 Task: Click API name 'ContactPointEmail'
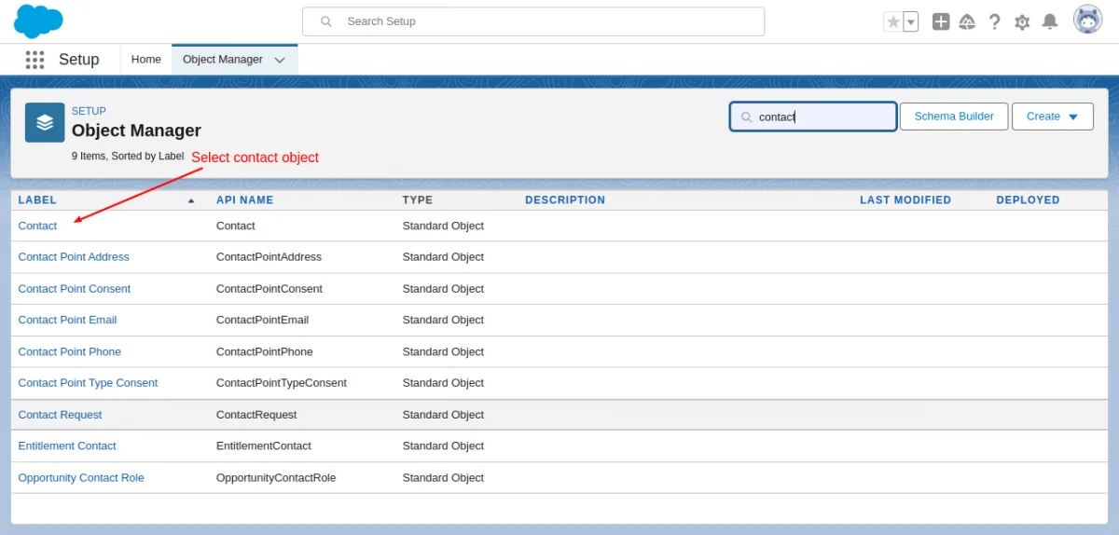(262, 320)
